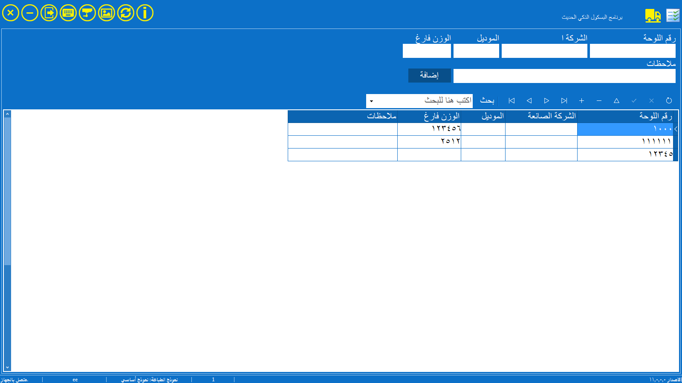The width and height of the screenshot is (682, 383).
Task: Delete record using minus navigator button
Action: tap(599, 101)
